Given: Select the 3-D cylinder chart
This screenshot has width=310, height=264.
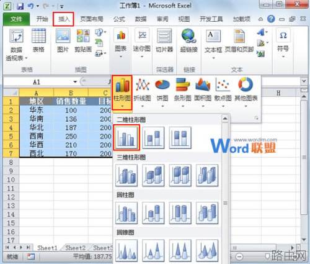Looking at the screenshot, I should pos(207,213).
